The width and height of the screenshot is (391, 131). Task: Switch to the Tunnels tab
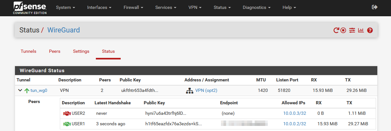click(28, 51)
